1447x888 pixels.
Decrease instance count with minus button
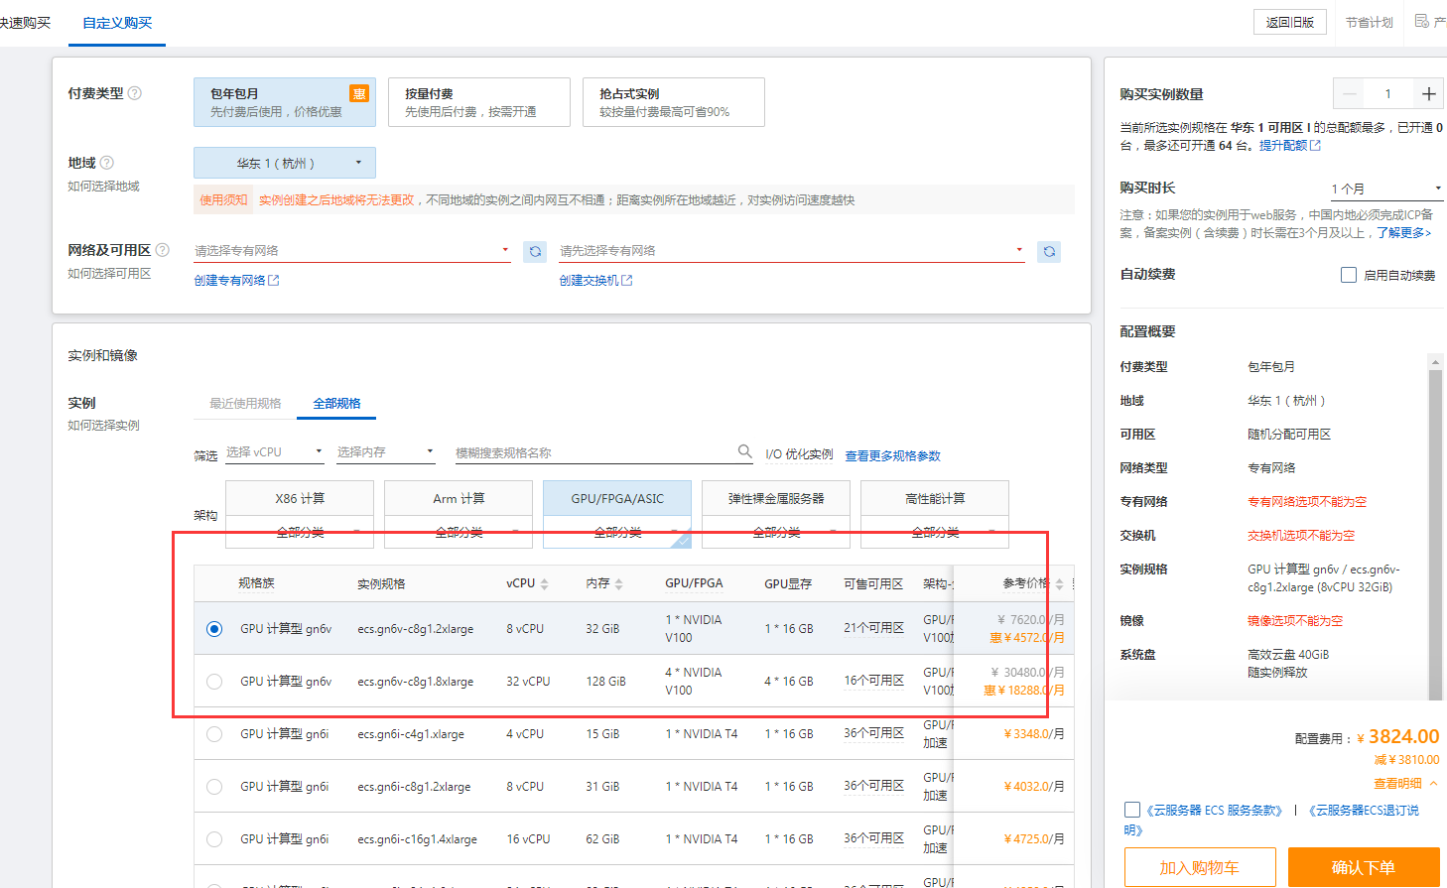coord(1349,94)
